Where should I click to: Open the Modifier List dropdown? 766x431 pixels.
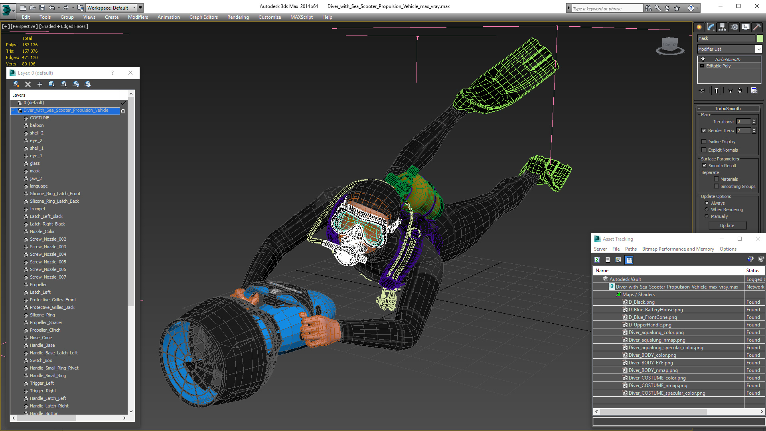[758, 49]
